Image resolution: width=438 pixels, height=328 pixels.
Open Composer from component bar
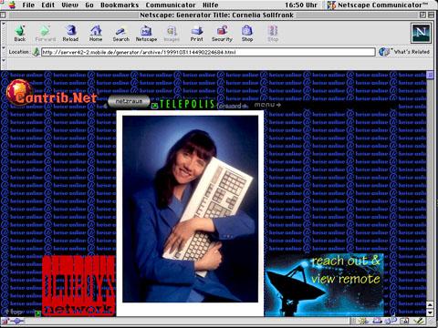click(x=418, y=321)
